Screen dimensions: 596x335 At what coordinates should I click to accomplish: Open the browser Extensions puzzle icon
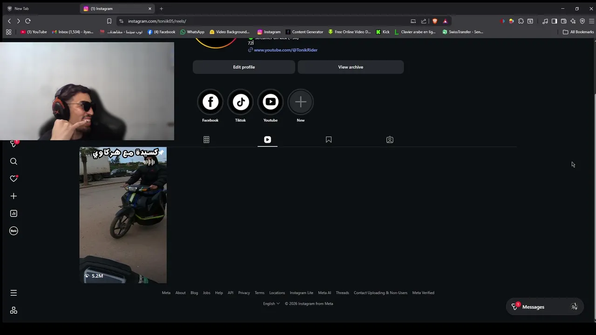[x=521, y=21]
